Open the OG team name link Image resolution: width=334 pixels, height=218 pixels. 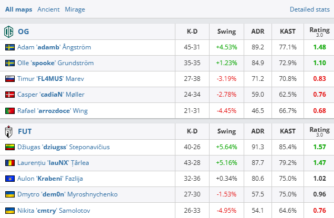24,32
